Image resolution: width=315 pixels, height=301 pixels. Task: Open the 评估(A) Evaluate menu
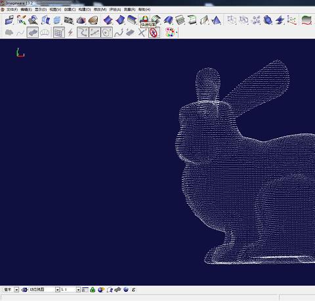tap(115, 10)
